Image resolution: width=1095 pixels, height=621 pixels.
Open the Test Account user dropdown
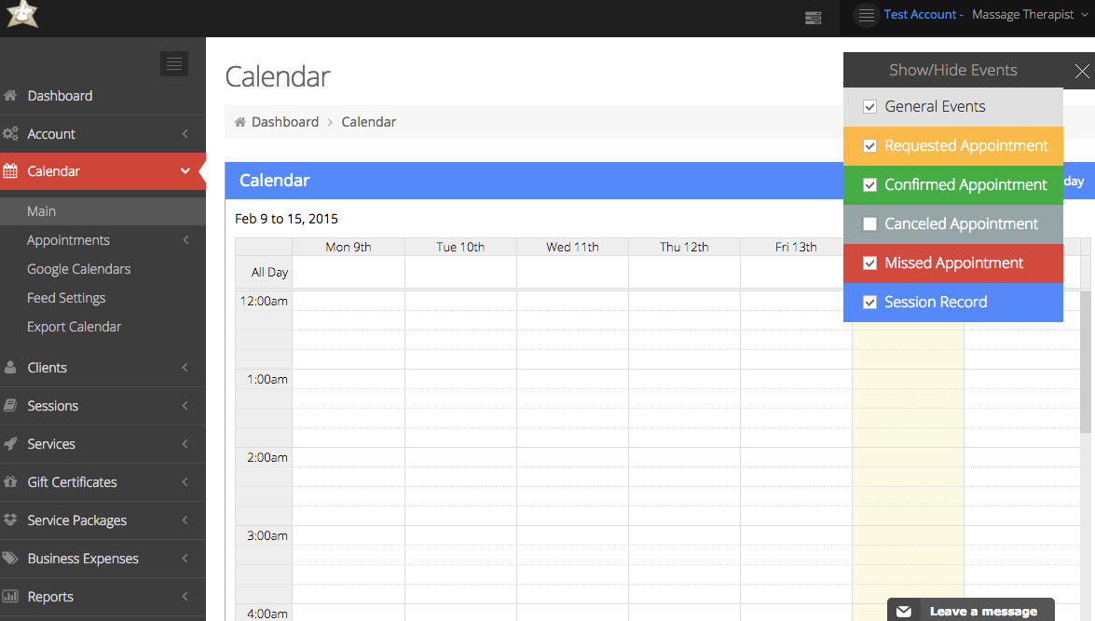pos(979,15)
